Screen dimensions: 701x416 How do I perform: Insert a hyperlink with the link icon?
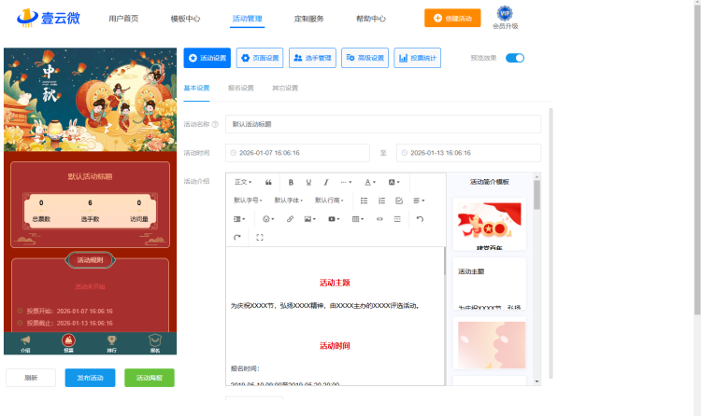click(290, 219)
